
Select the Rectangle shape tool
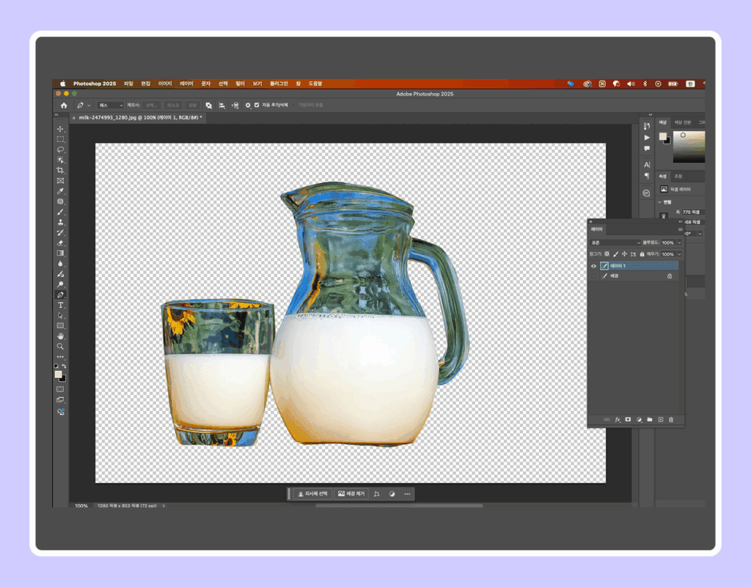pyautogui.click(x=60, y=326)
